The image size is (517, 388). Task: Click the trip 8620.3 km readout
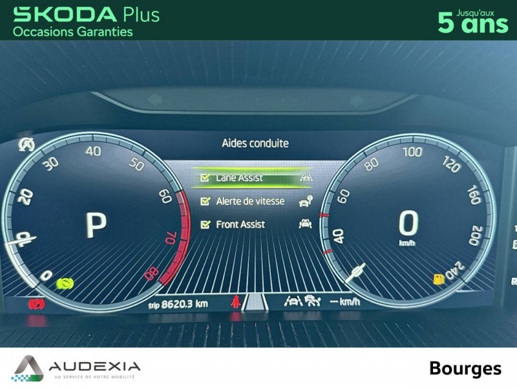pyautogui.click(x=178, y=304)
